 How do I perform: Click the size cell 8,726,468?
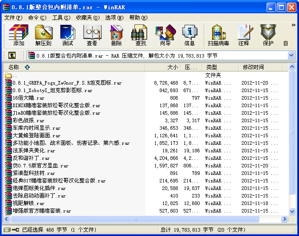pos(166,83)
